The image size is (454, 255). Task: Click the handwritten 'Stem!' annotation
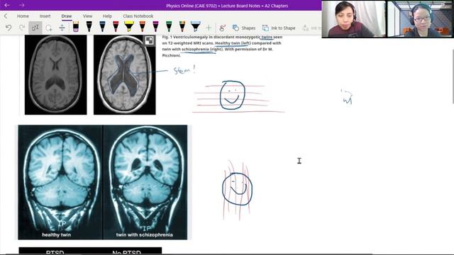pyautogui.click(x=184, y=70)
